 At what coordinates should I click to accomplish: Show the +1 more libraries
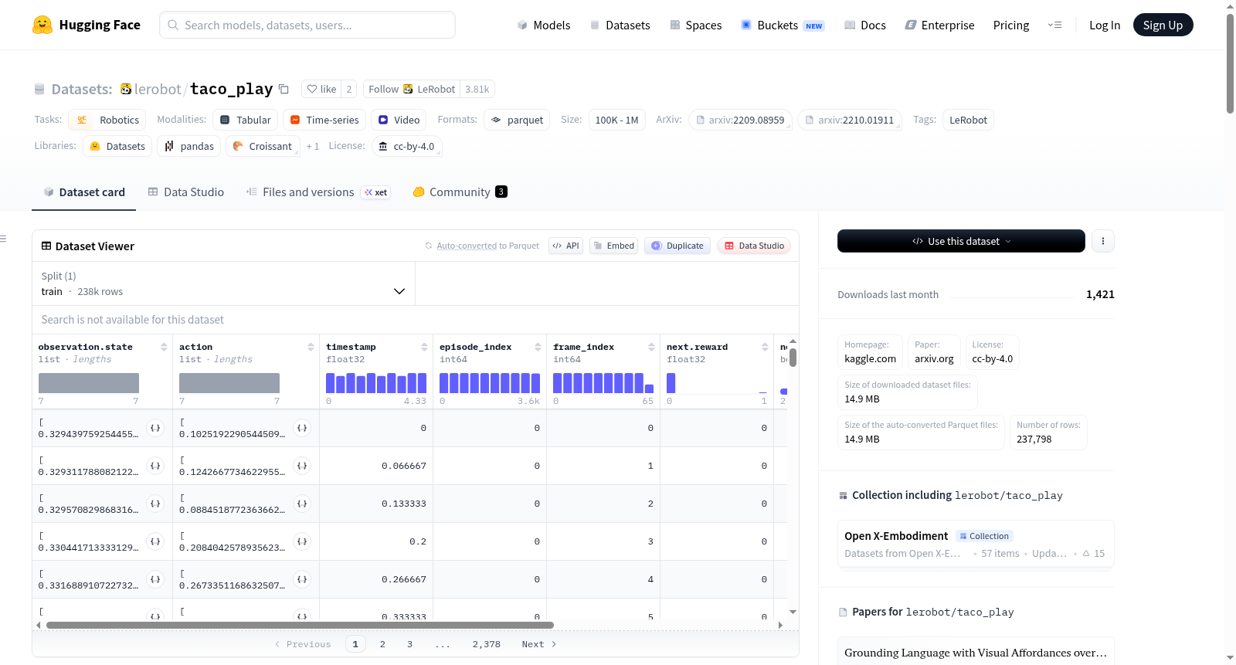point(313,146)
